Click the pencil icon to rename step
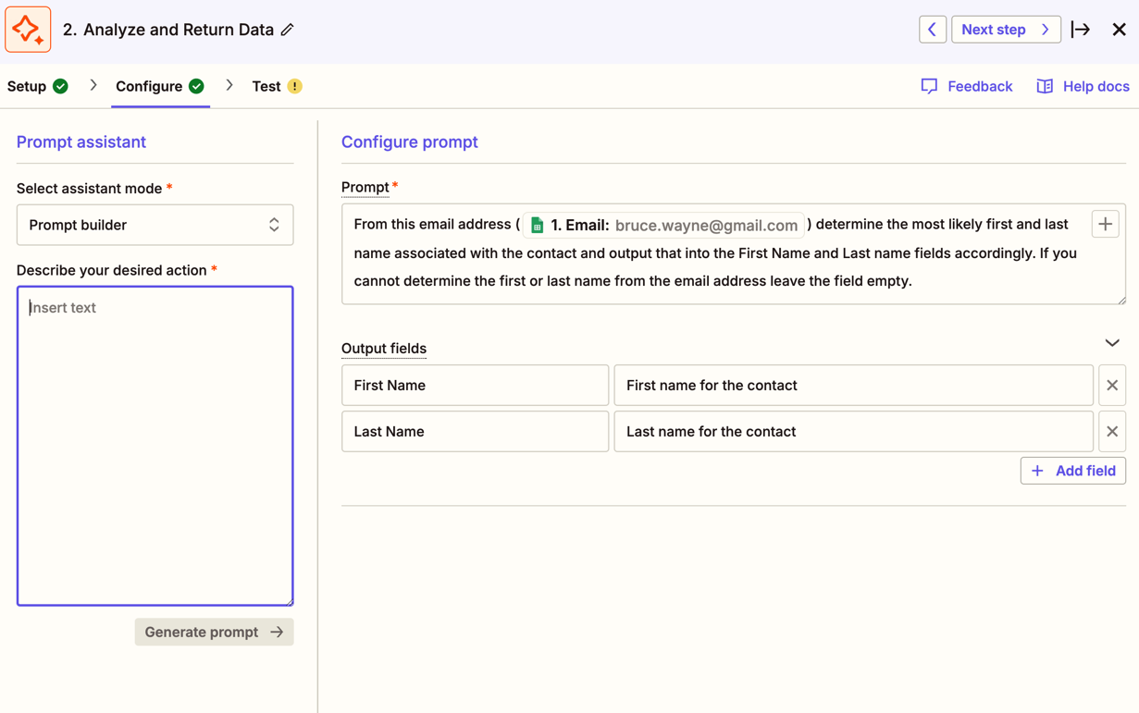The image size is (1139, 713). pos(288,30)
